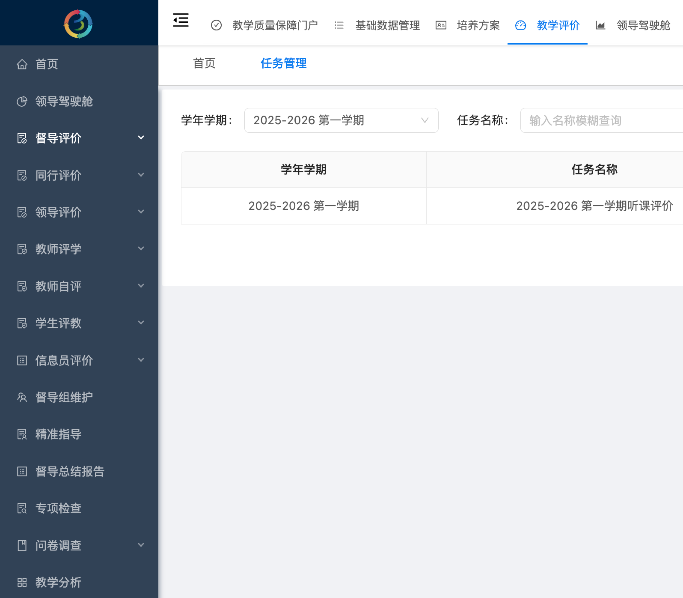Click the 专项检查 magnifier document icon
This screenshot has height=598, width=683.
(x=22, y=508)
